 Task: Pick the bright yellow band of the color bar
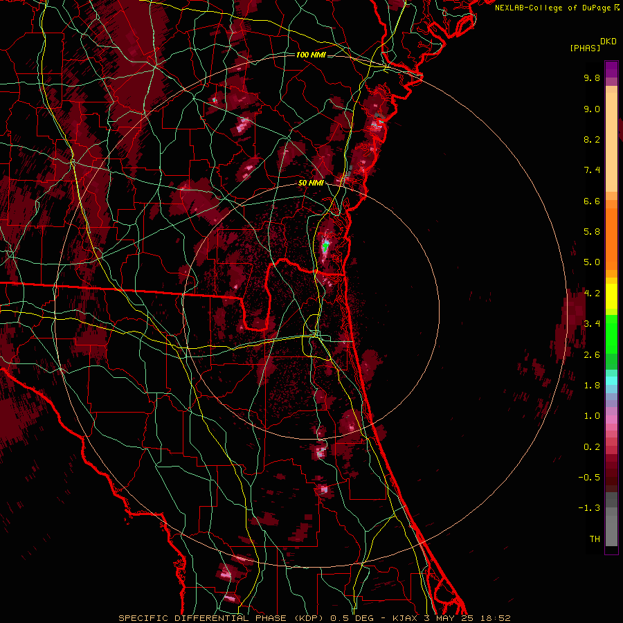(611, 296)
